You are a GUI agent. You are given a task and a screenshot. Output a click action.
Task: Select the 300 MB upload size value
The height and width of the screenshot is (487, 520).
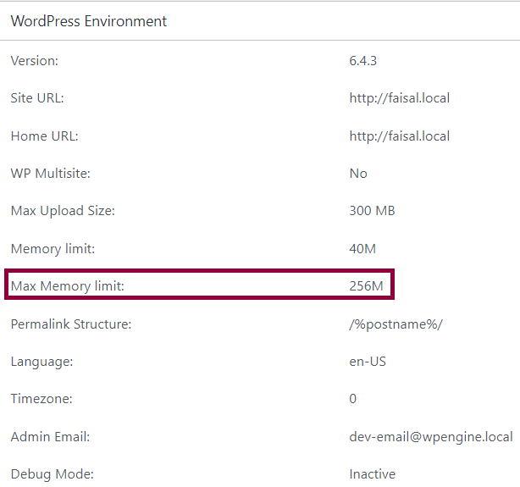point(372,211)
